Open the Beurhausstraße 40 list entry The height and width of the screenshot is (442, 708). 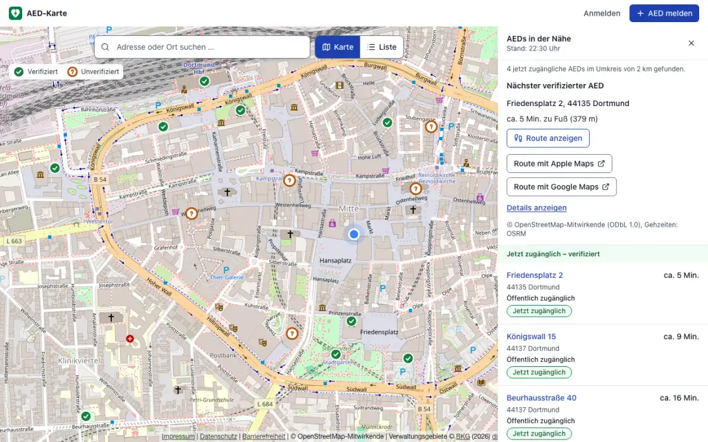(541, 398)
